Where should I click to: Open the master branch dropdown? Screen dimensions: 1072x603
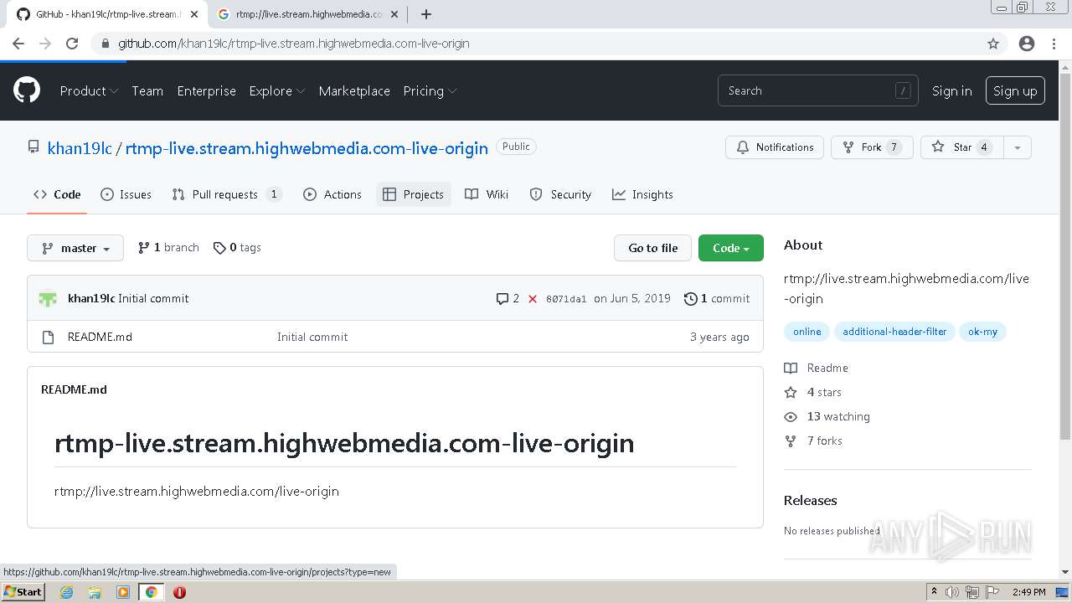[75, 248]
